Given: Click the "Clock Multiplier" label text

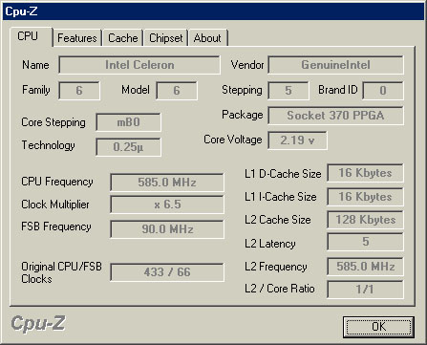Looking at the screenshot, I should pos(55,205).
